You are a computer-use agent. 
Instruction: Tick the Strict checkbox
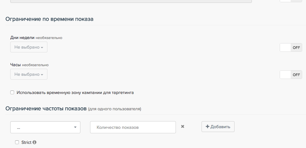coord(17,143)
